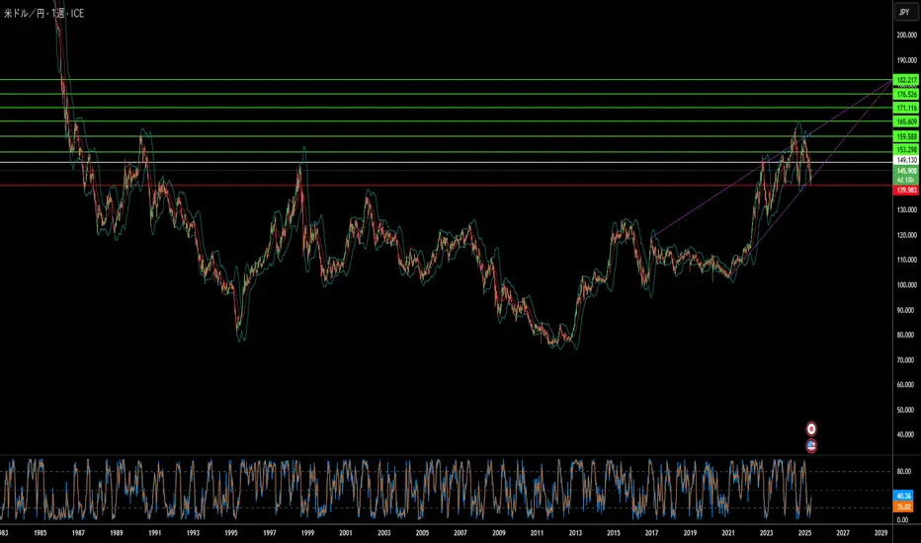The image size is (921, 543).
Task: Select the 159.588 green price label
Action: pos(906,137)
